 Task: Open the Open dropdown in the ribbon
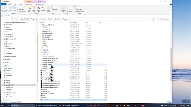tap(70, 7)
